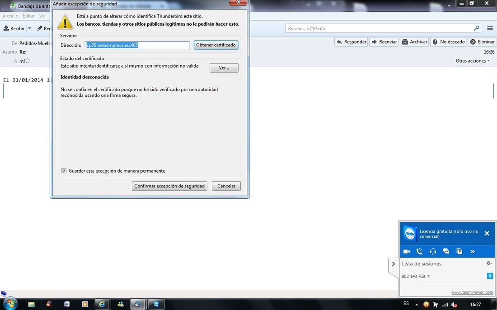
Task: Click the 16:27 taskbar clock
Action: pyautogui.click(x=475, y=304)
